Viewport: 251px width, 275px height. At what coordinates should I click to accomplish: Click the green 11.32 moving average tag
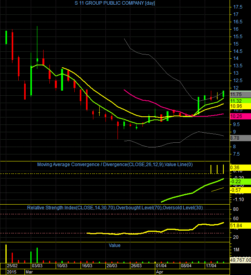coord(240,101)
